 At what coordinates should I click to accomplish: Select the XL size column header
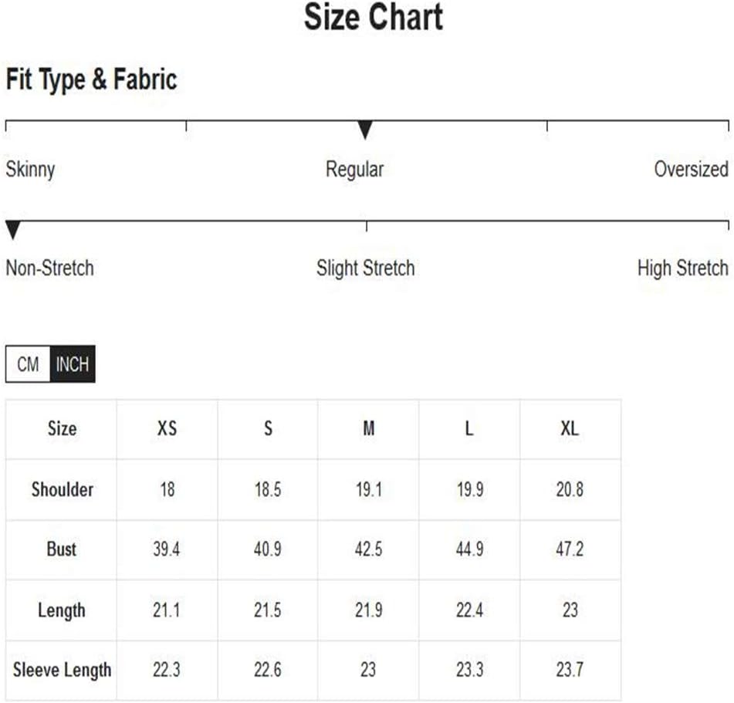(x=570, y=428)
